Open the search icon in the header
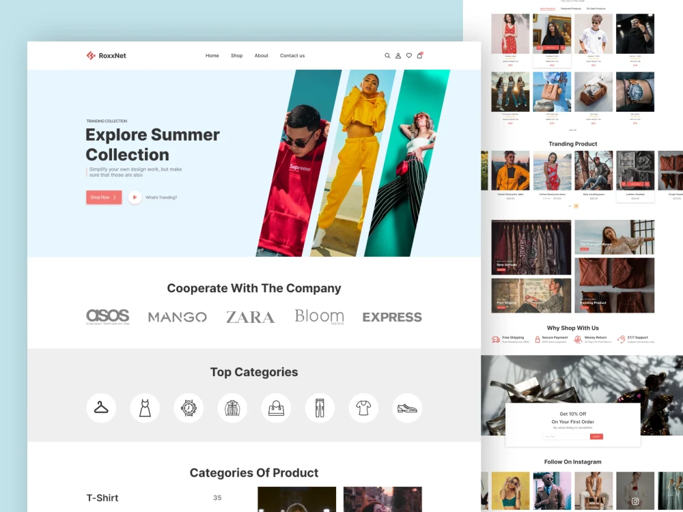The width and height of the screenshot is (683, 512). click(x=387, y=56)
